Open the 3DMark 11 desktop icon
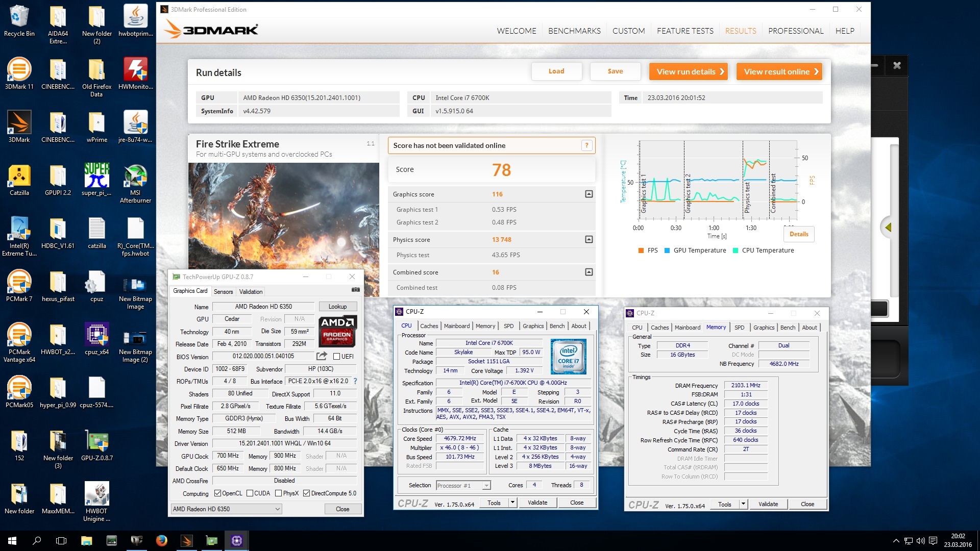Viewport: 980px width, 551px height. [19, 74]
